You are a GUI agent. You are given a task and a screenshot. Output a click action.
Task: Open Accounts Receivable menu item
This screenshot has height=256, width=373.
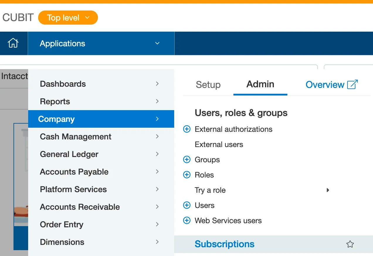101,207
